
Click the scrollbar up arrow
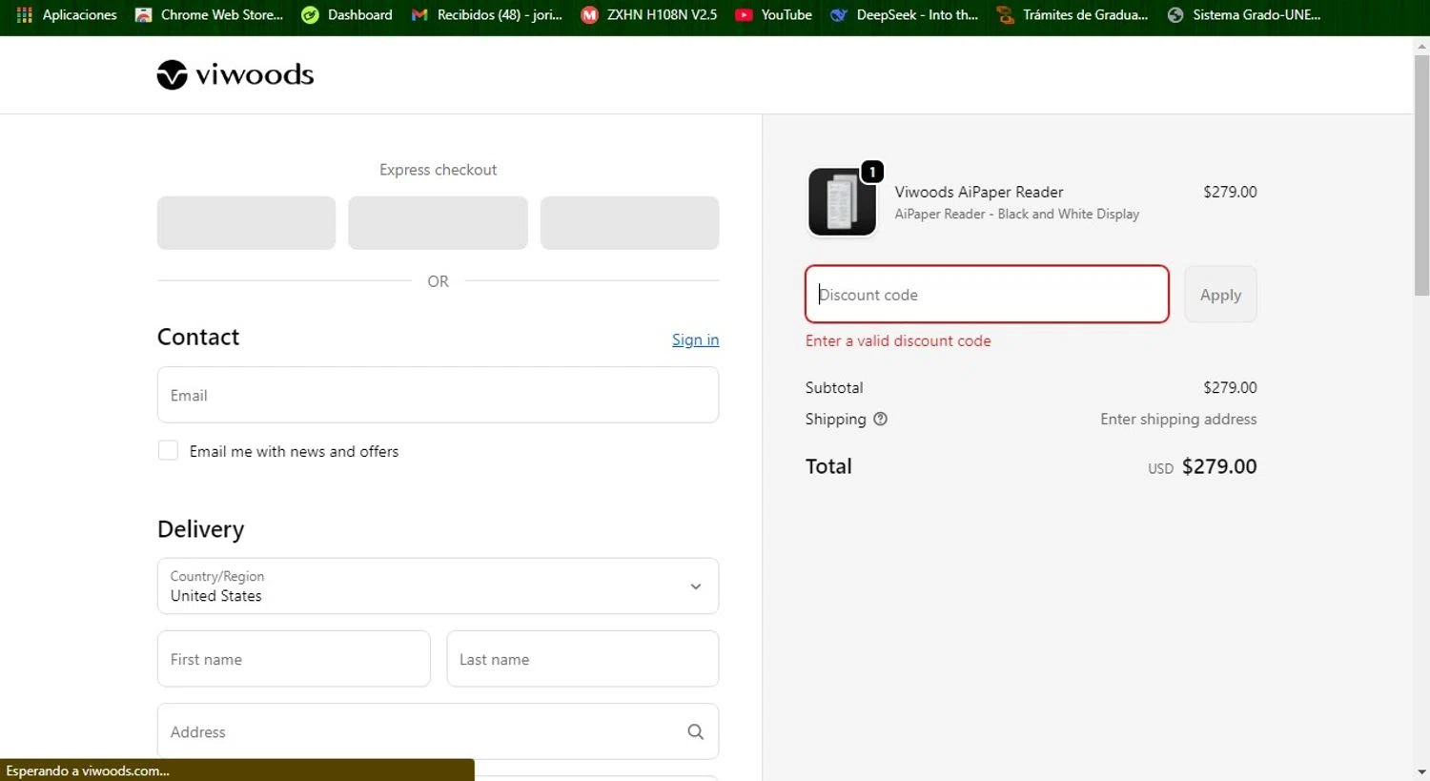click(x=1421, y=45)
